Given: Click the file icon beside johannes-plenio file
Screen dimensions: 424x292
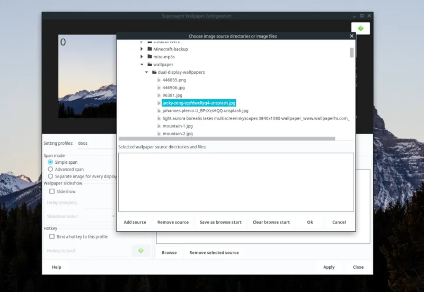Looking at the screenshot, I should point(159,111).
